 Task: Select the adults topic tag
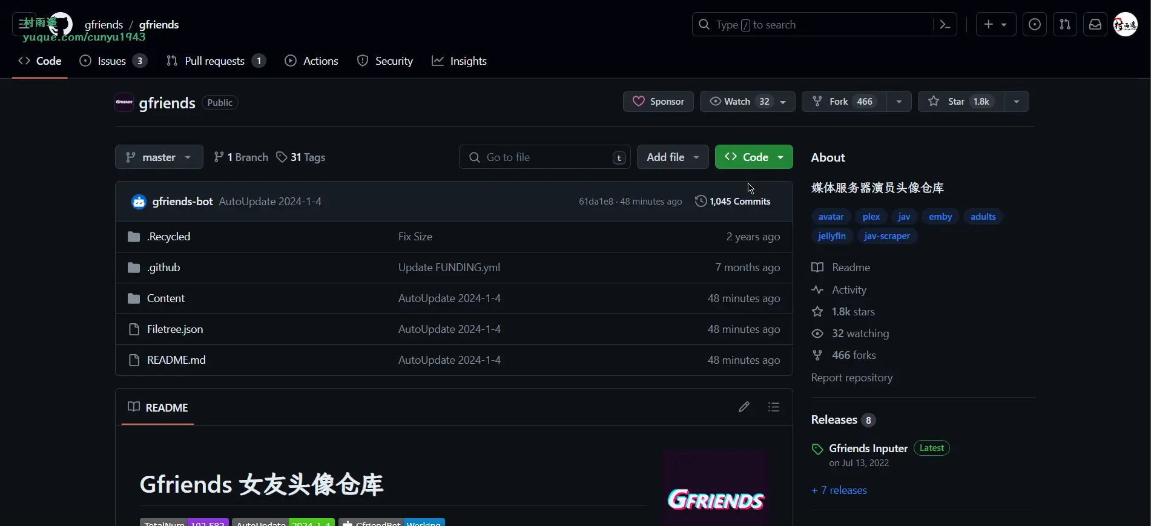pyautogui.click(x=983, y=217)
